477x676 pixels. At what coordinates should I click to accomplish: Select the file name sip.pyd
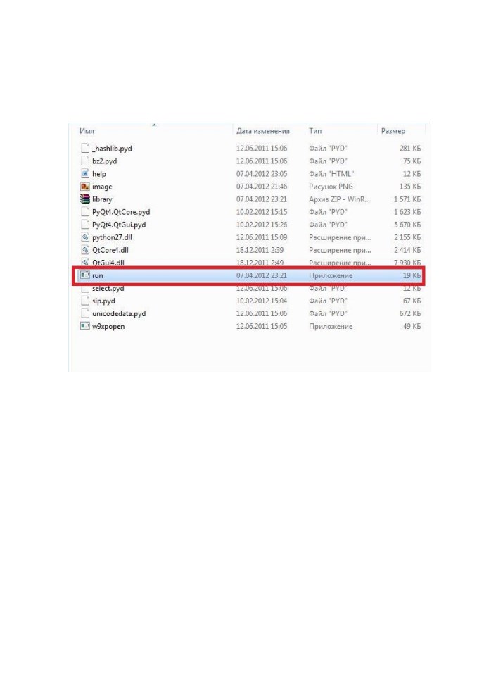(x=103, y=301)
